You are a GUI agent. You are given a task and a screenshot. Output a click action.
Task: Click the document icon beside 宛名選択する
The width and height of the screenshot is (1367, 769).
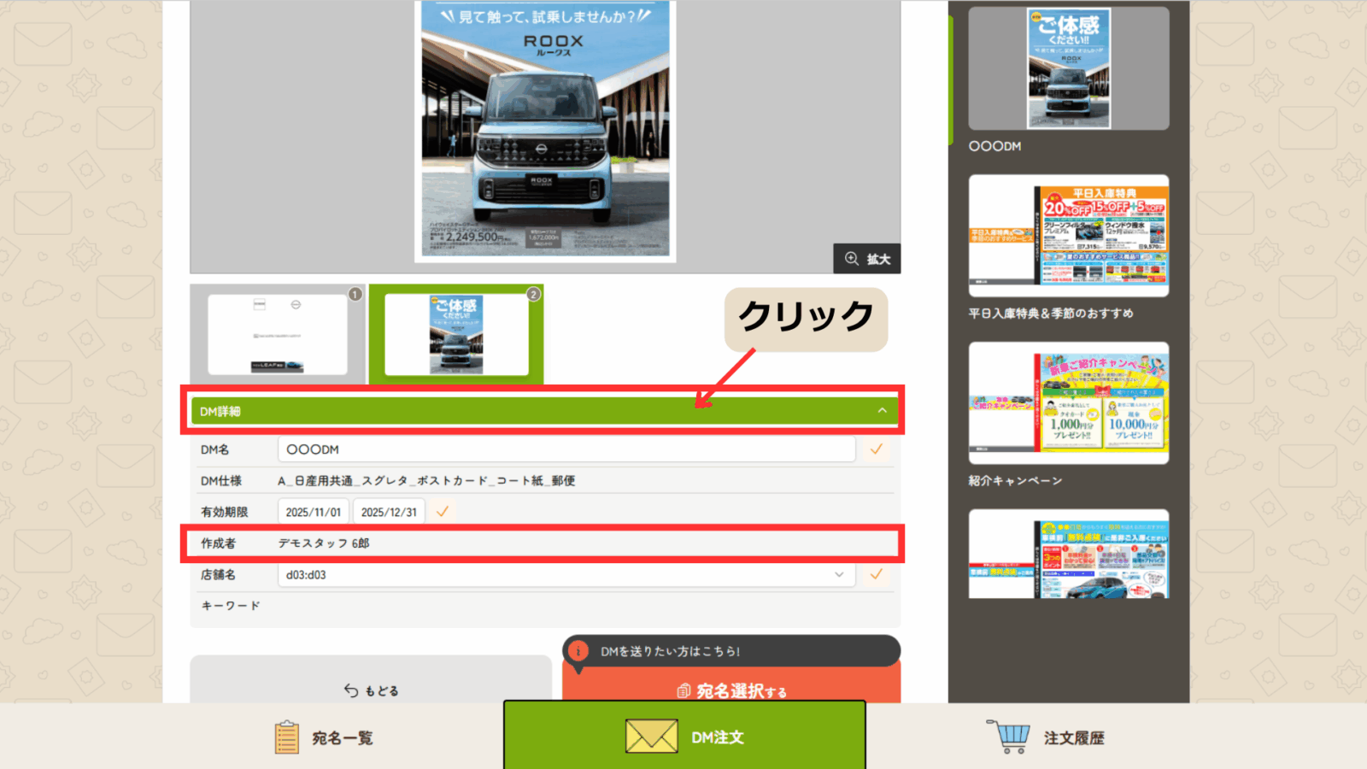[683, 690]
